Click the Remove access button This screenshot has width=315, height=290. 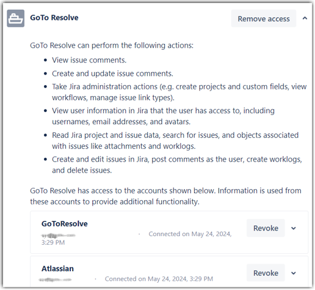(x=264, y=18)
